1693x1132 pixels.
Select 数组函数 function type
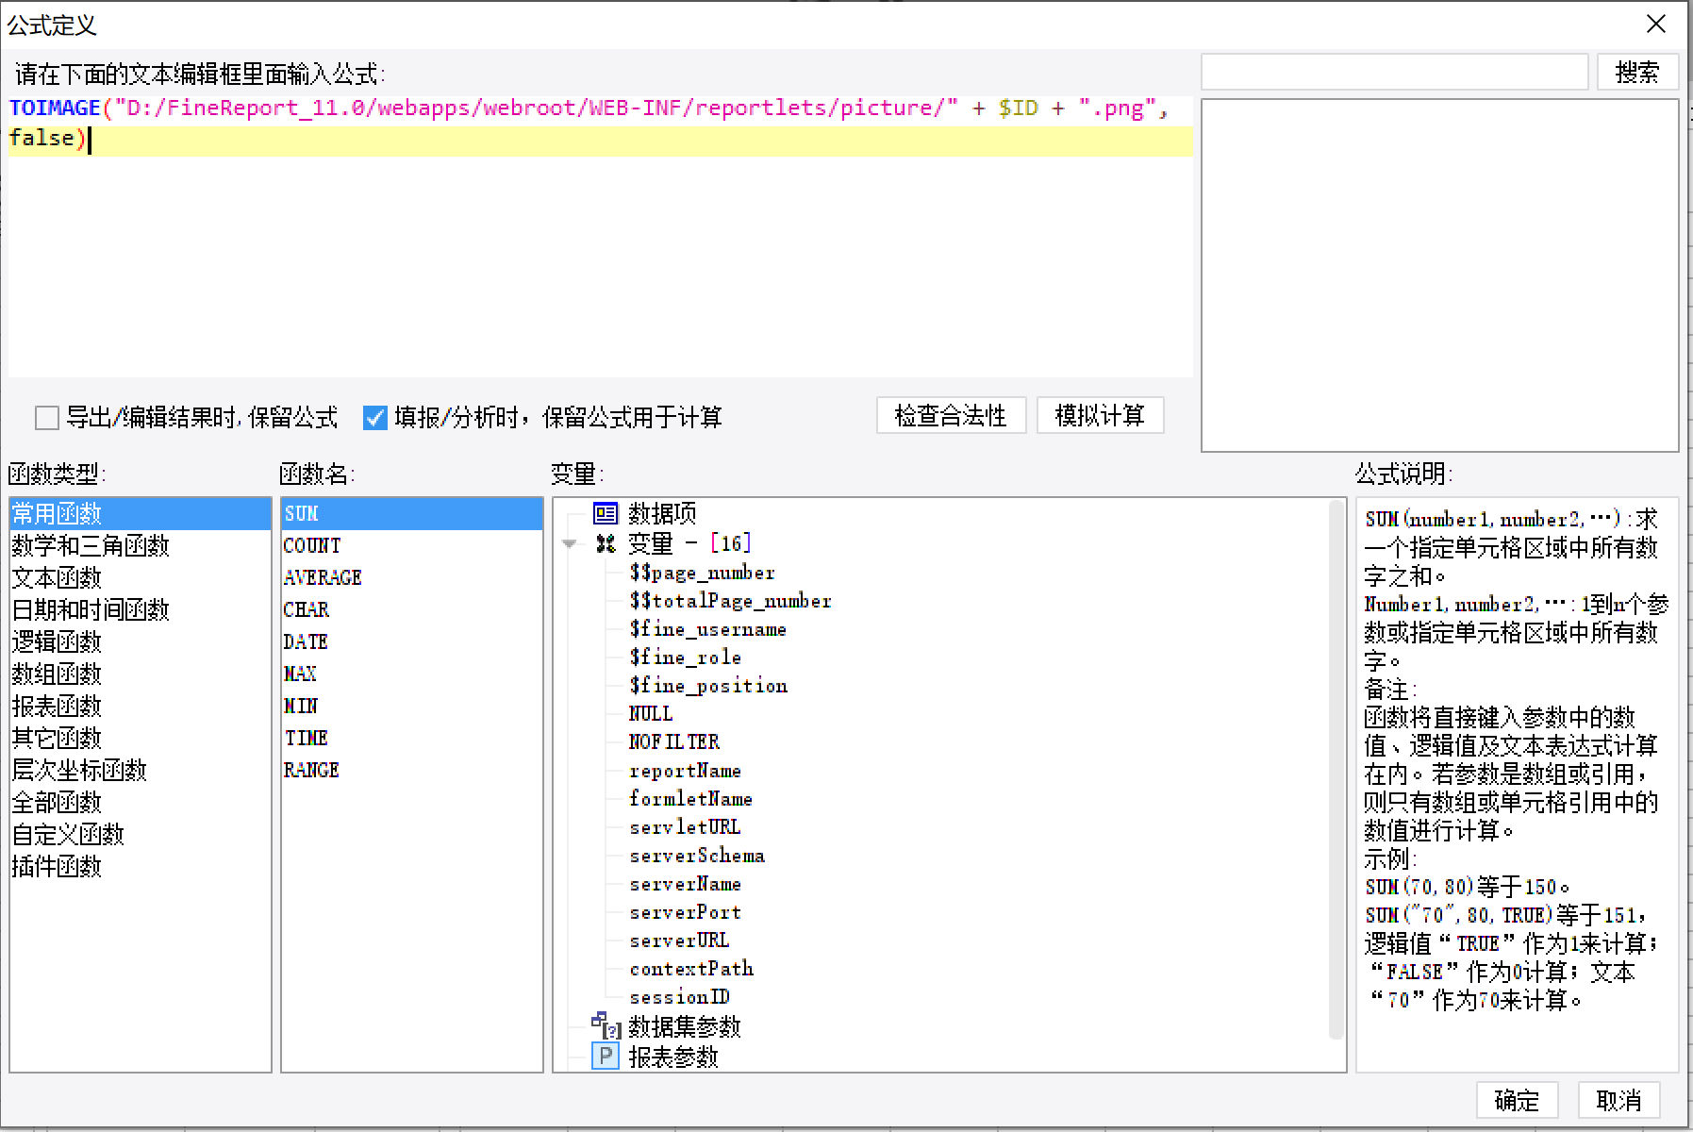point(141,674)
